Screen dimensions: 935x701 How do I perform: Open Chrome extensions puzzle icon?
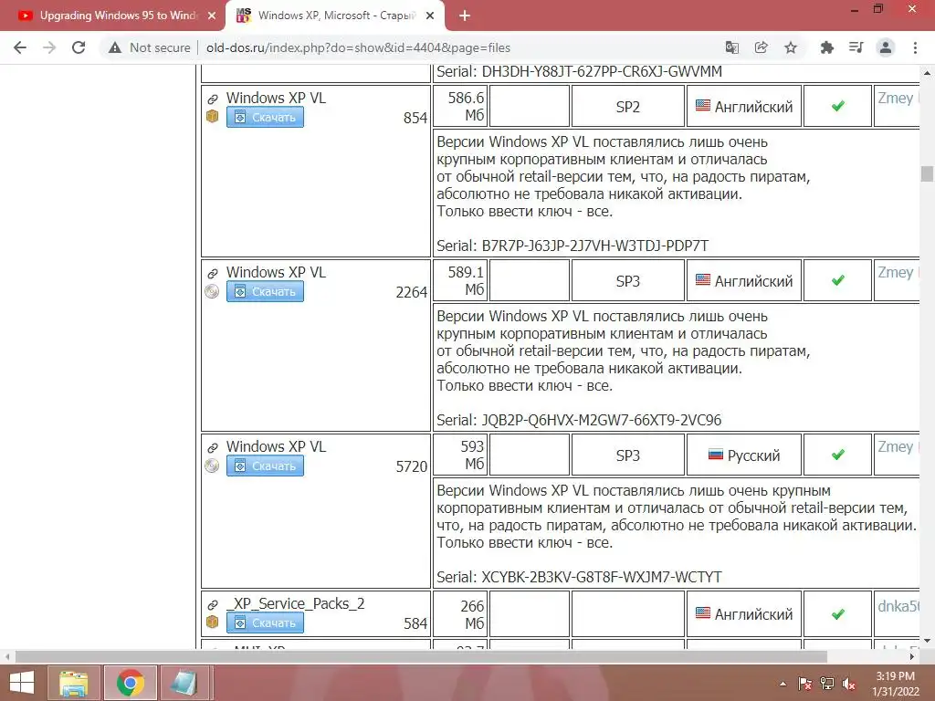[x=826, y=47]
